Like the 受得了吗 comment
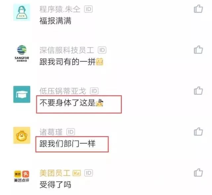The width and height of the screenshot is (212, 195). (198, 173)
